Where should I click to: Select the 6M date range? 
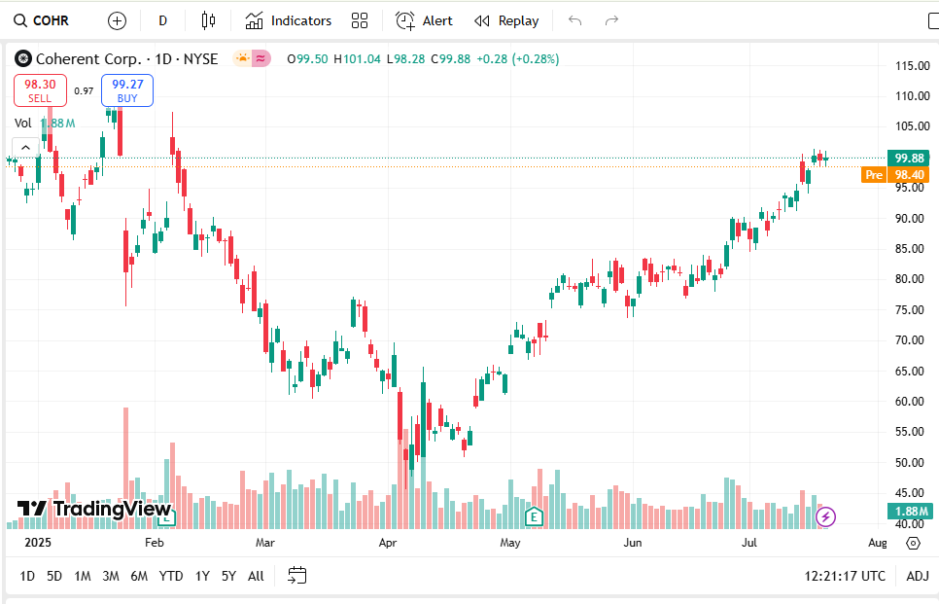coord(139,576)
